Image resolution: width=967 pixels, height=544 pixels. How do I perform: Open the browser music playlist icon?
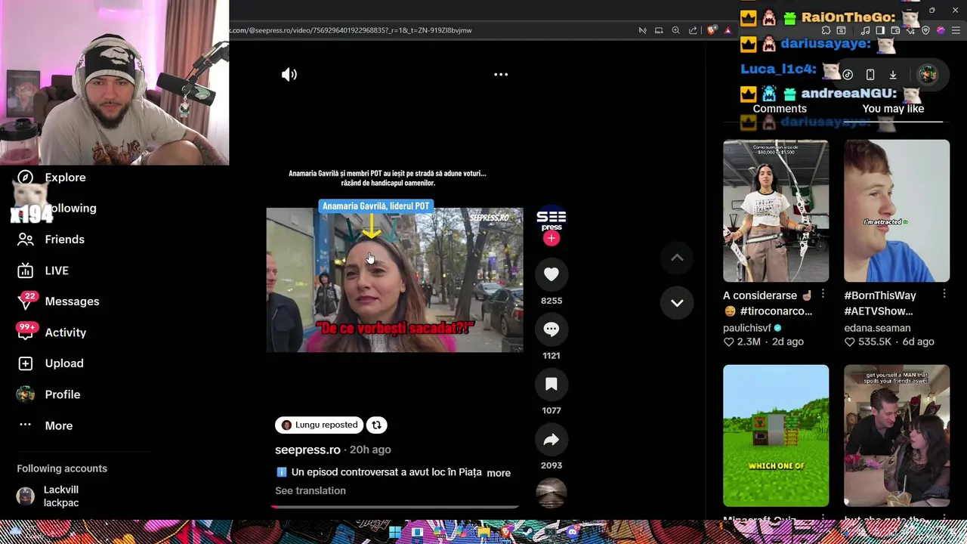[x=865, y=30]
